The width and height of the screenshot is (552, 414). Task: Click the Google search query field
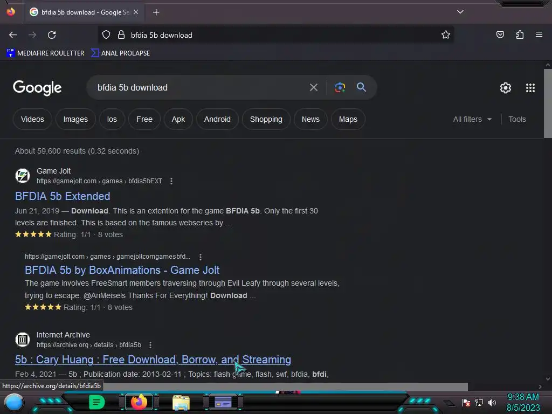pos(201,87)
